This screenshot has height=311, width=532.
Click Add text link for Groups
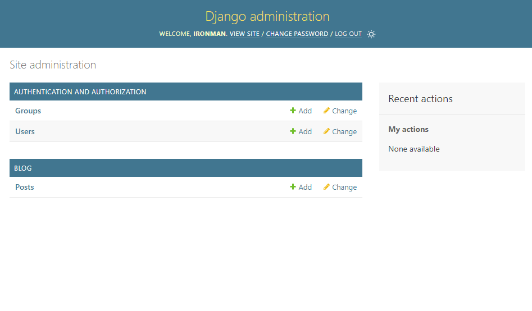pos(305,111)
